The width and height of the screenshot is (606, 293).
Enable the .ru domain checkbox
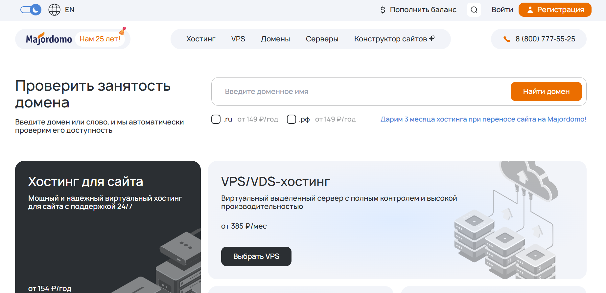pos(216,119)
